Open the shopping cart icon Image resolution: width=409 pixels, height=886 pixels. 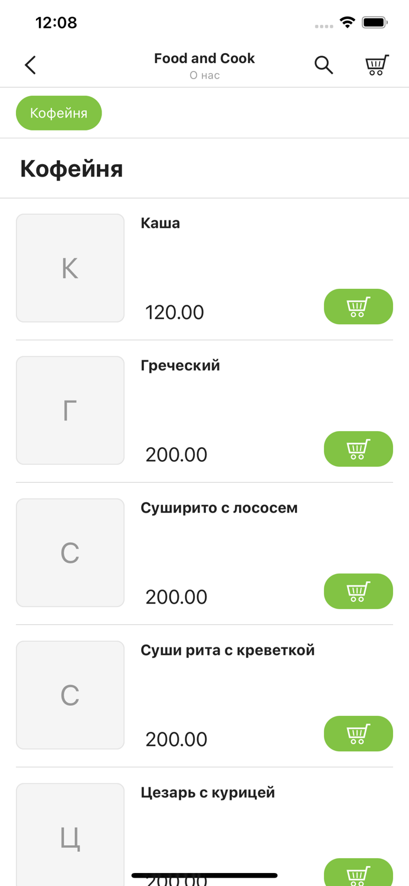point(377,65)
